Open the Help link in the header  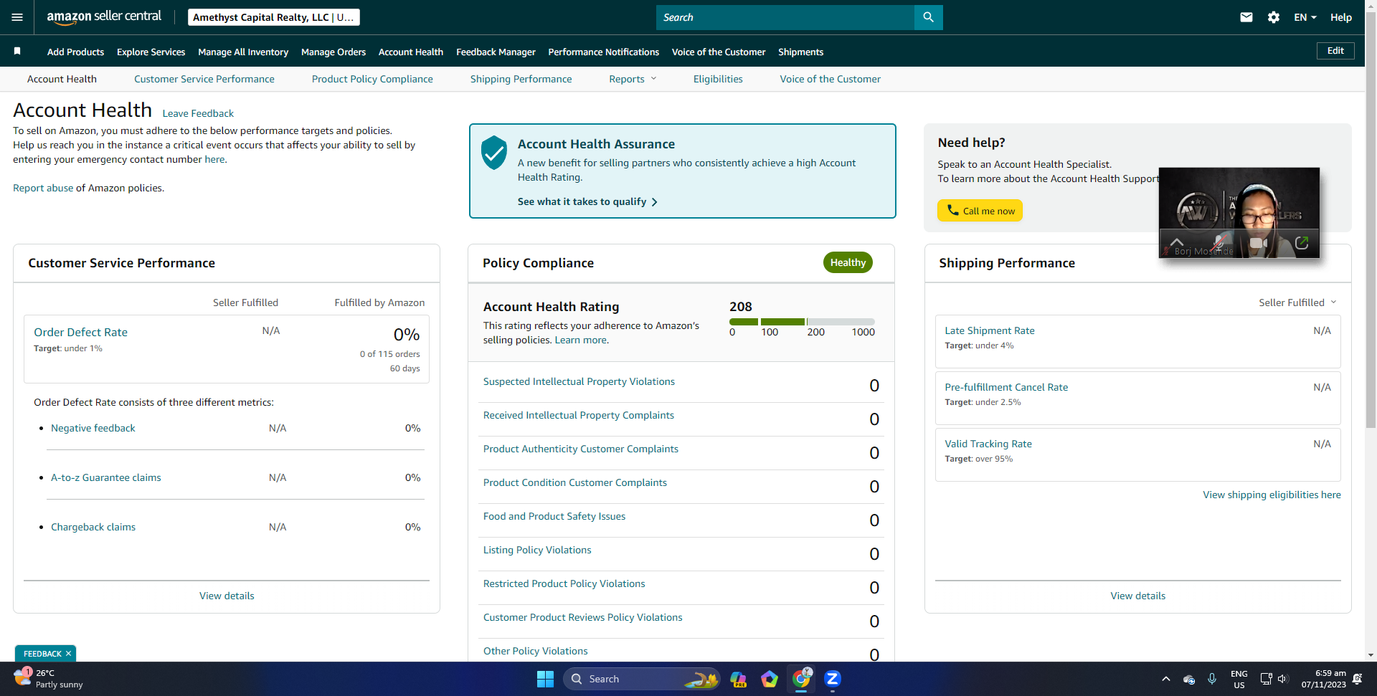pos(1341,17)
